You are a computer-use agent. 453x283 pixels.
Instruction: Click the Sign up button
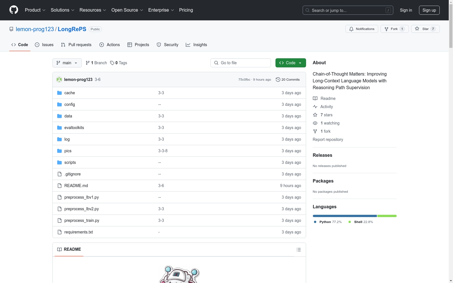tap(429, 10)
